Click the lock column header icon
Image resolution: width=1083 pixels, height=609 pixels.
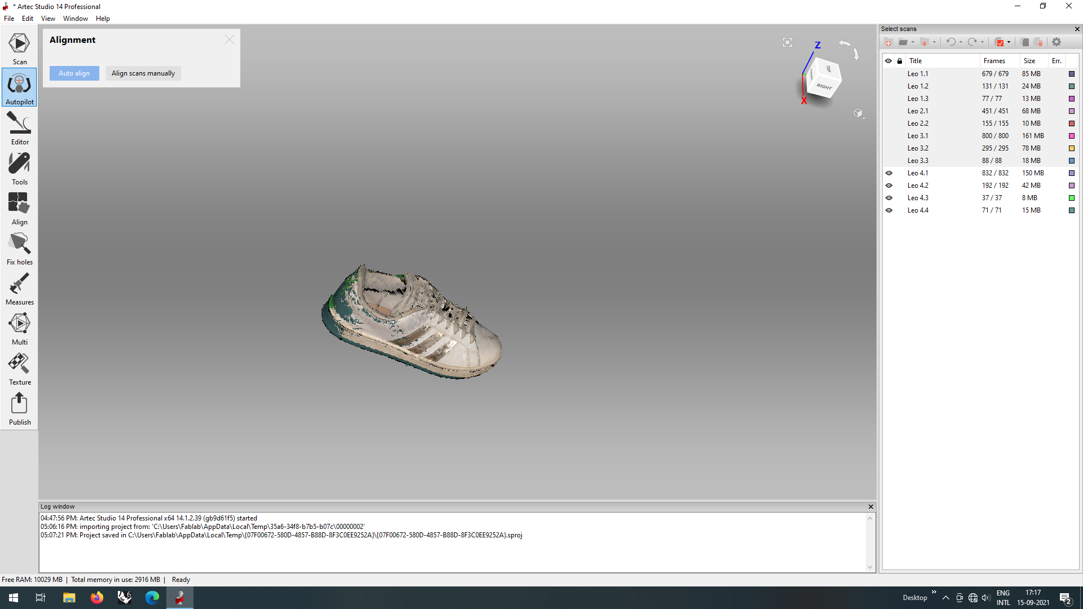tap(900, 61)
